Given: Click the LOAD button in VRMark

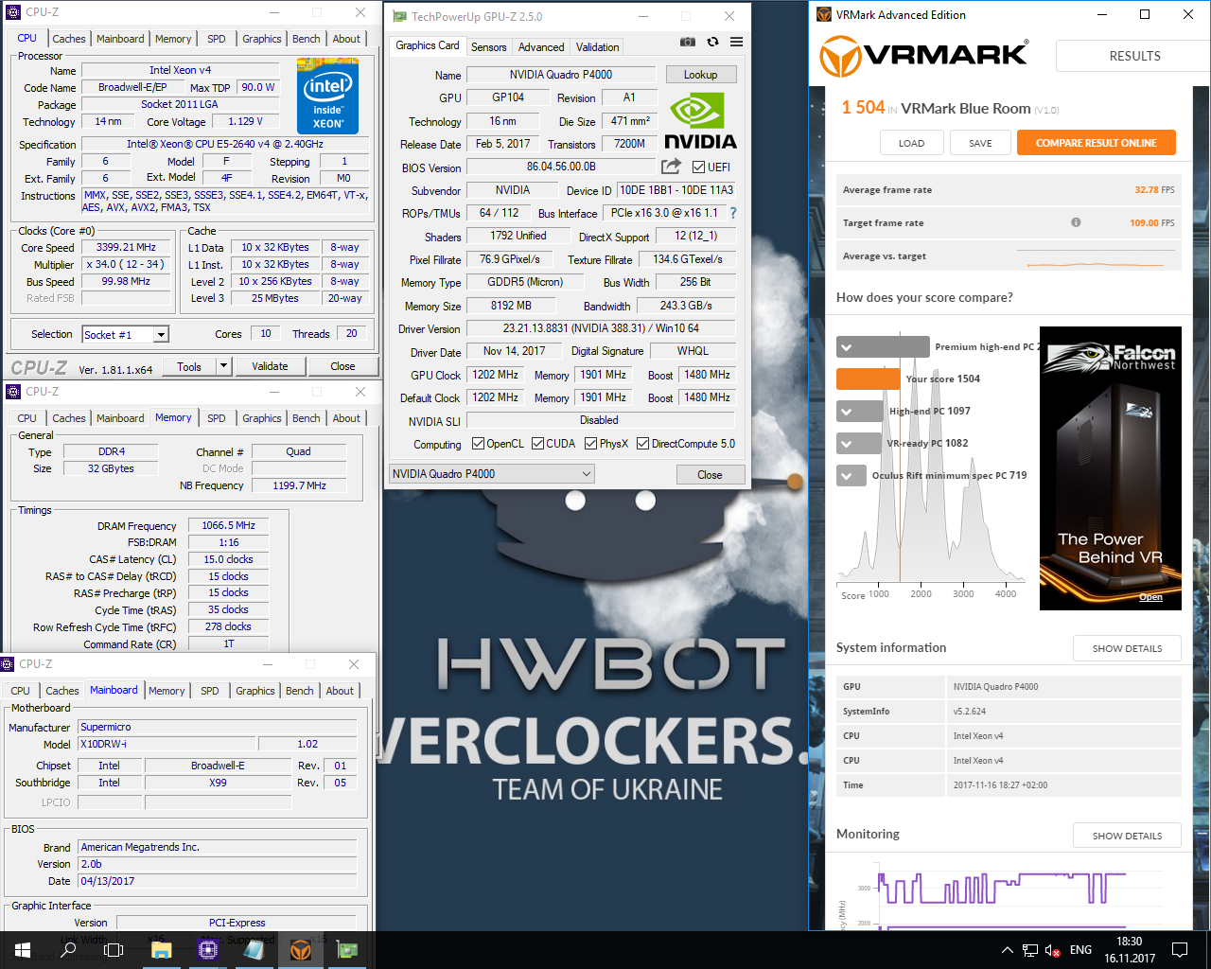Looking at the screenshot, I should tap(911, 143).
